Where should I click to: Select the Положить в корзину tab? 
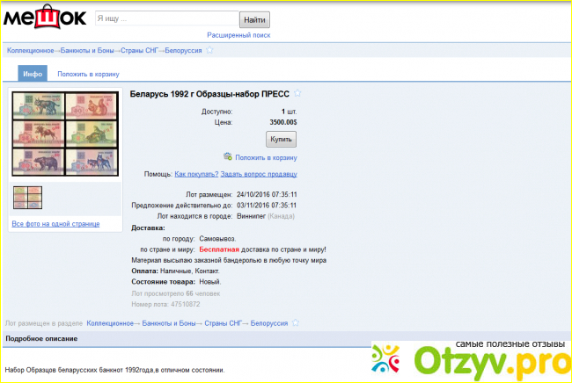tap(88, 75)
